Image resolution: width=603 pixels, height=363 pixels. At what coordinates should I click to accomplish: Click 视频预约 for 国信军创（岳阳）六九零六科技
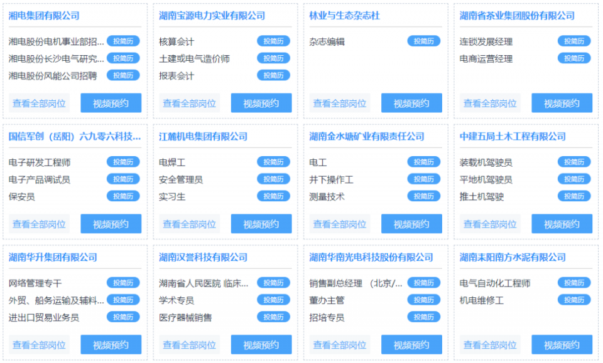pos(111,224)
